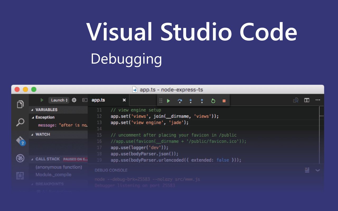Click the editor title search-file icon

click(x=296, y=100)
